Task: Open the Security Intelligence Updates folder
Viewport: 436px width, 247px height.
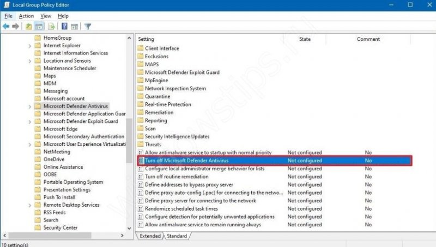Action: pyautogui.click(x=177, y=136)
